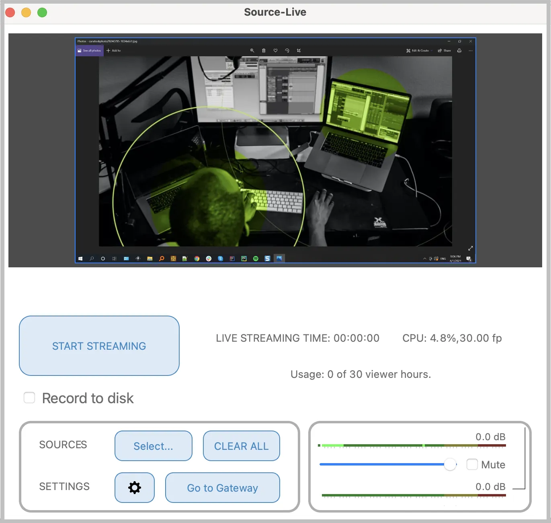Click the upper 0.0 dB value
Image resolution: width=551 pixels, height=523 pixels.
(490, 437)
